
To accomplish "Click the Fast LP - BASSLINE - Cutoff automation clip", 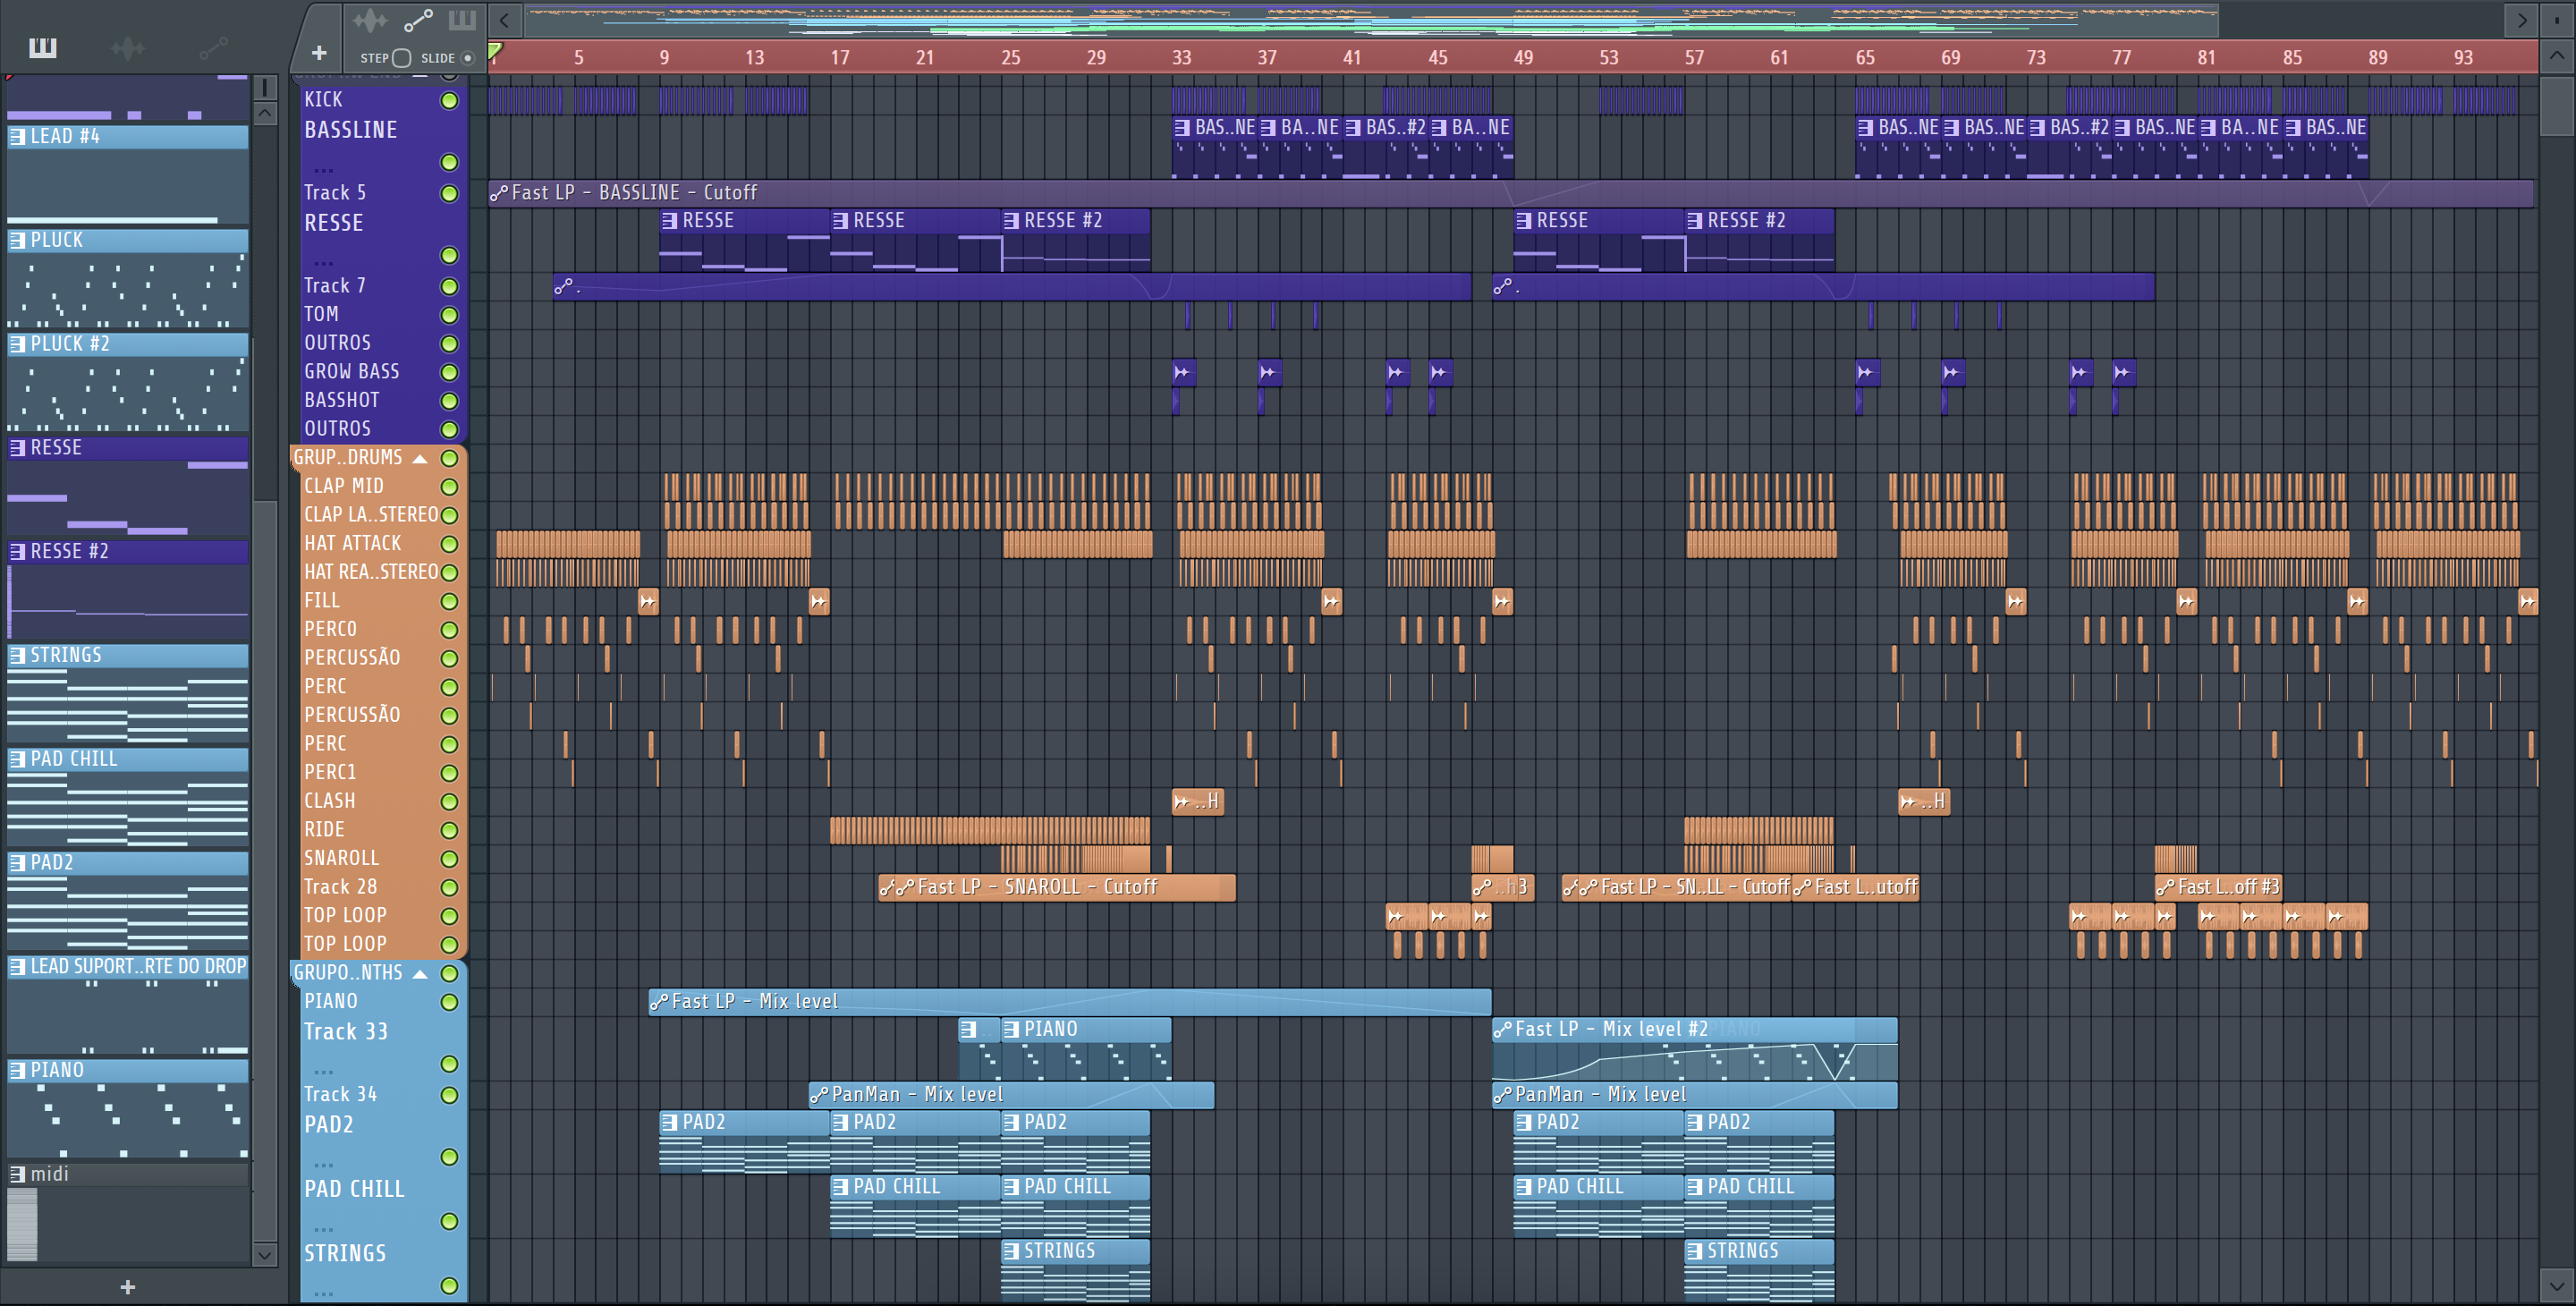I will 1511,193.
